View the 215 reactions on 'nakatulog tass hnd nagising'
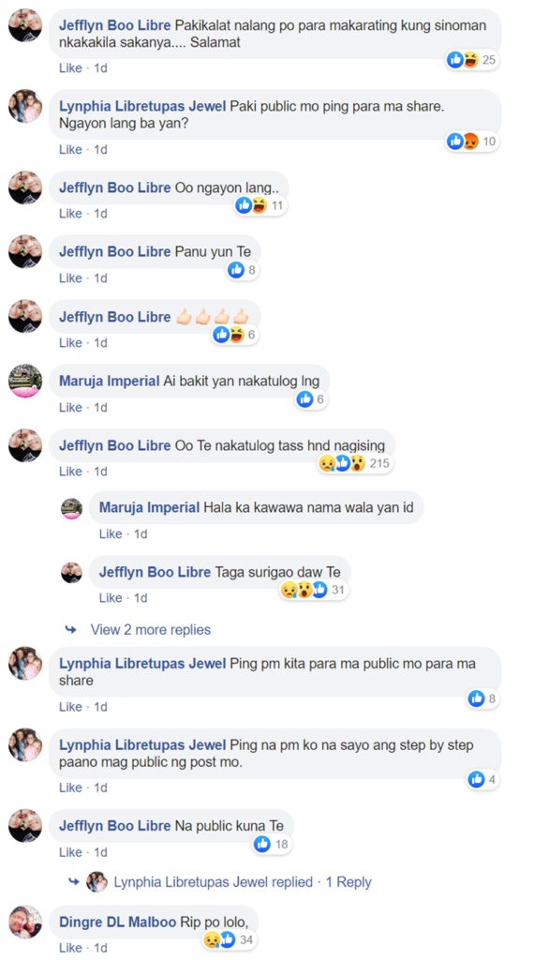Screen dimensions: 534x960 tap(355, 463)
